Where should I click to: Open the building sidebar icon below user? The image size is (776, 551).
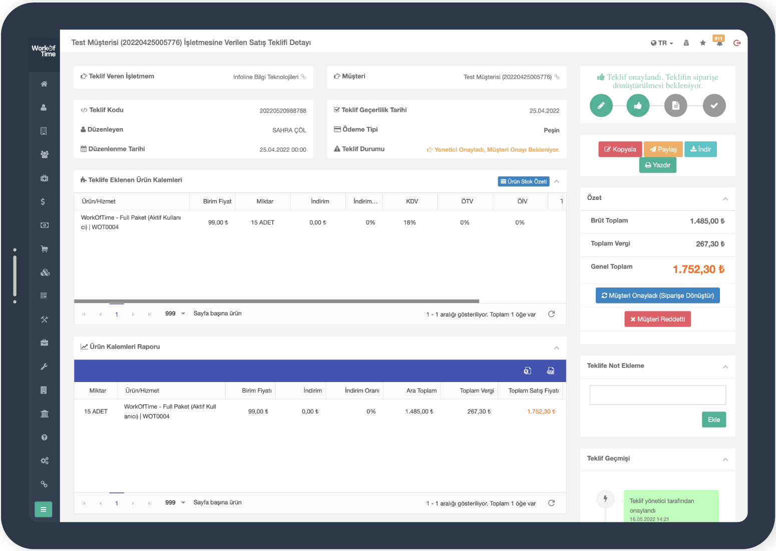coord(44,131)
